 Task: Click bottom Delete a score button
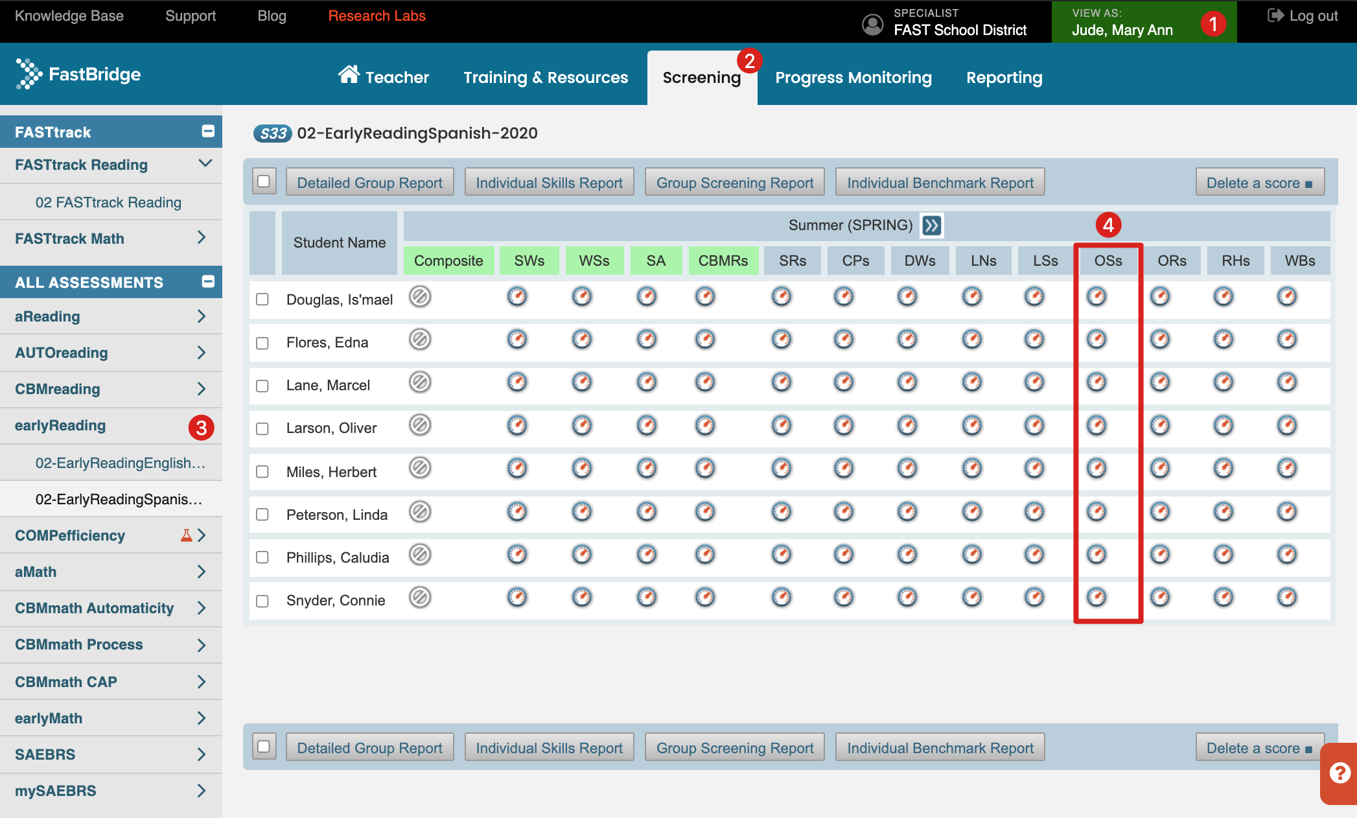[x=1260, y=747]
